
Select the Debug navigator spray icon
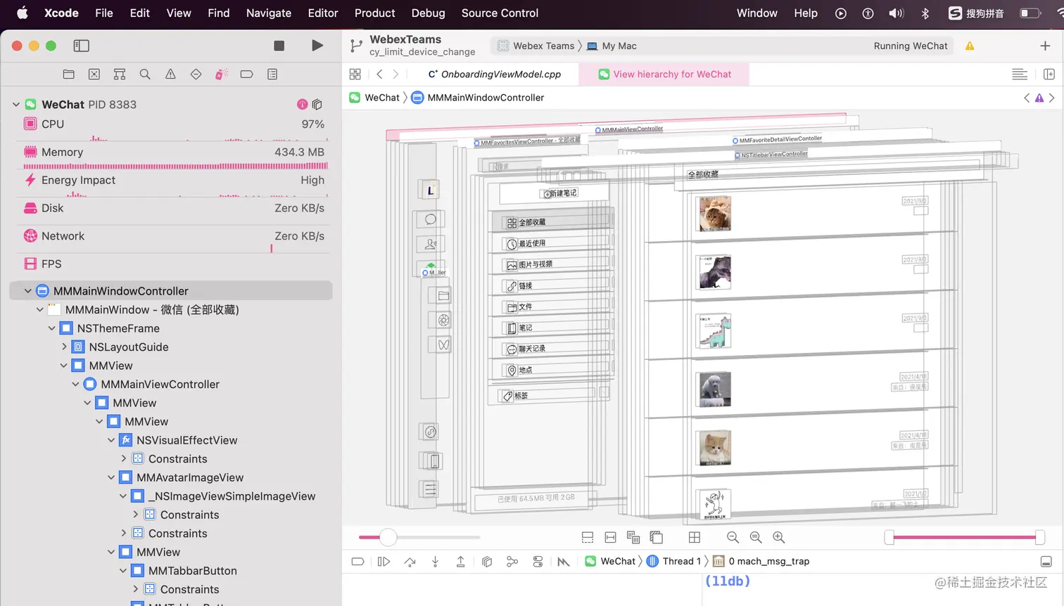pos(221,74)
